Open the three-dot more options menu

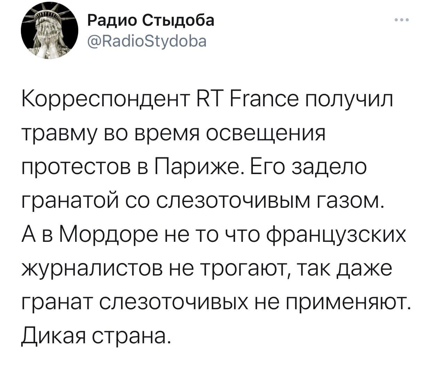pos(401,20)
